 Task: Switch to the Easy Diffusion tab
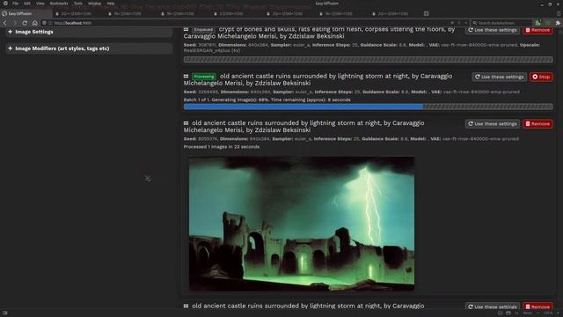click(26, 14)
